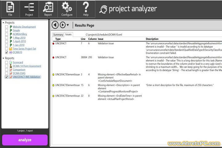The image size is (222, 148).
Task: Click the project analyzer logo icon
Action: tap(103, 9)
